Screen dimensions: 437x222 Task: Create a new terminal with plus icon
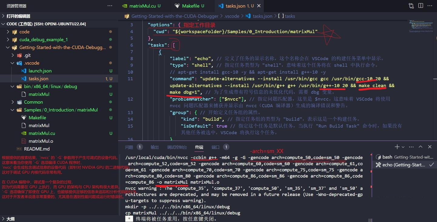(x=397, y=147)
